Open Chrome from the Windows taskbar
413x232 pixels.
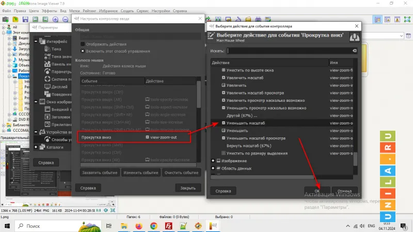tap(153, 226)
